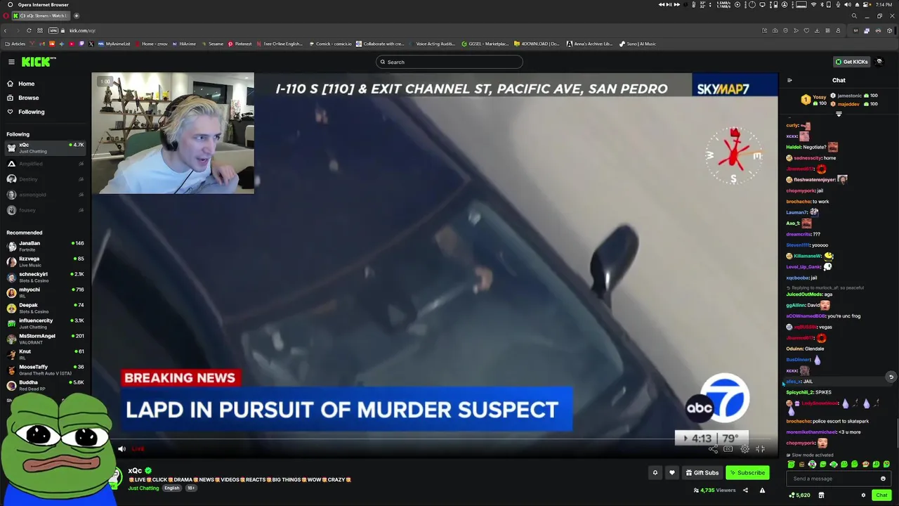Reload the page

point(29,30)
